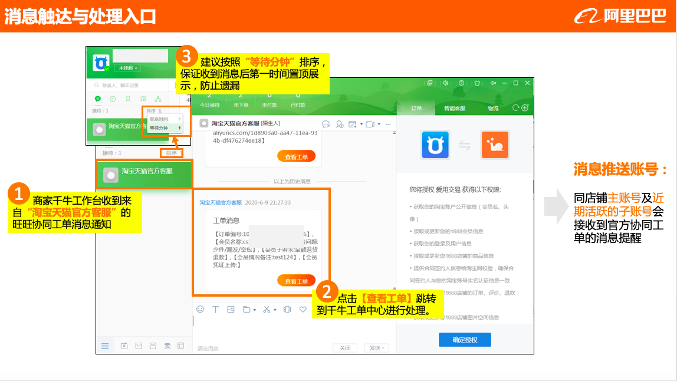Click the speaker sound icon in title bar
The height and width of the screenshot is (381, 677).
[446, 83]
